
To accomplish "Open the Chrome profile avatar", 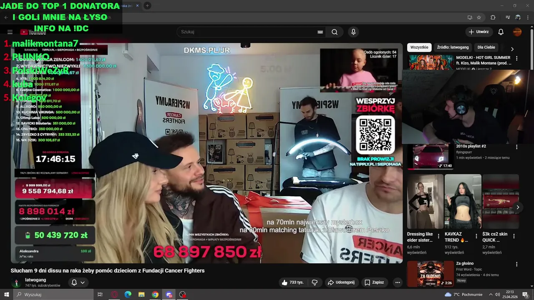I will (518, 17).
